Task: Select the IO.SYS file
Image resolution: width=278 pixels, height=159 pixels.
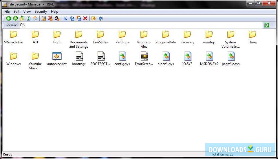Action: point(187,59)
